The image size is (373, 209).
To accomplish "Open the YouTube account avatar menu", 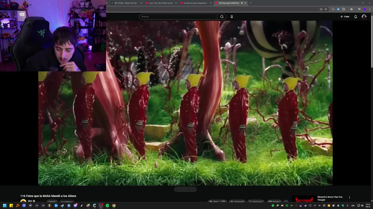I will click(x=364, y=17).
